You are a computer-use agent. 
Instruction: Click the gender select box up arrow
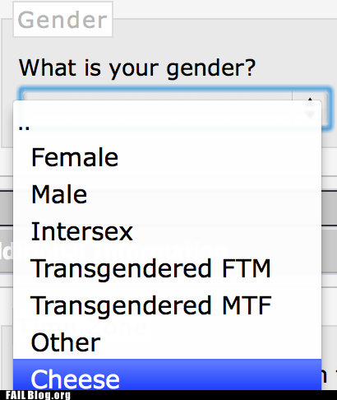(x=310, y=100)
